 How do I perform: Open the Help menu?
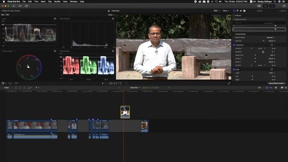82,1
